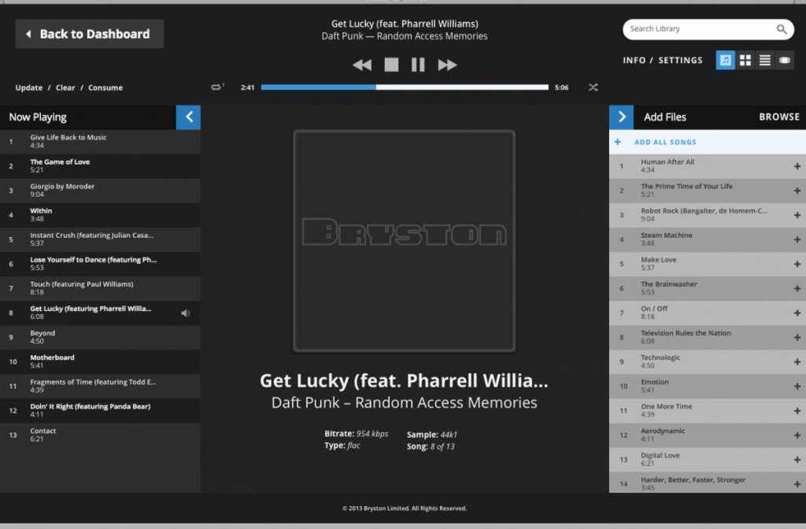Add Emotion using plus icon
The width and height of the screenshot is (806, 529).
coord(797,387)
